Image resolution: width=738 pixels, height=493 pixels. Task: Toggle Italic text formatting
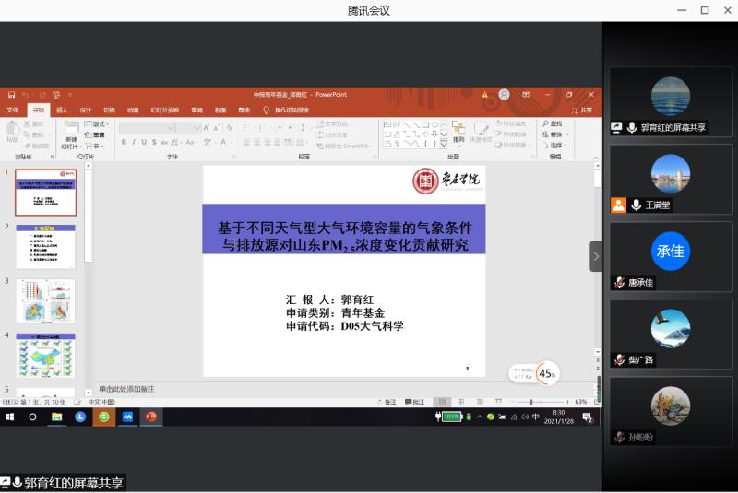[x=134, y=142]
